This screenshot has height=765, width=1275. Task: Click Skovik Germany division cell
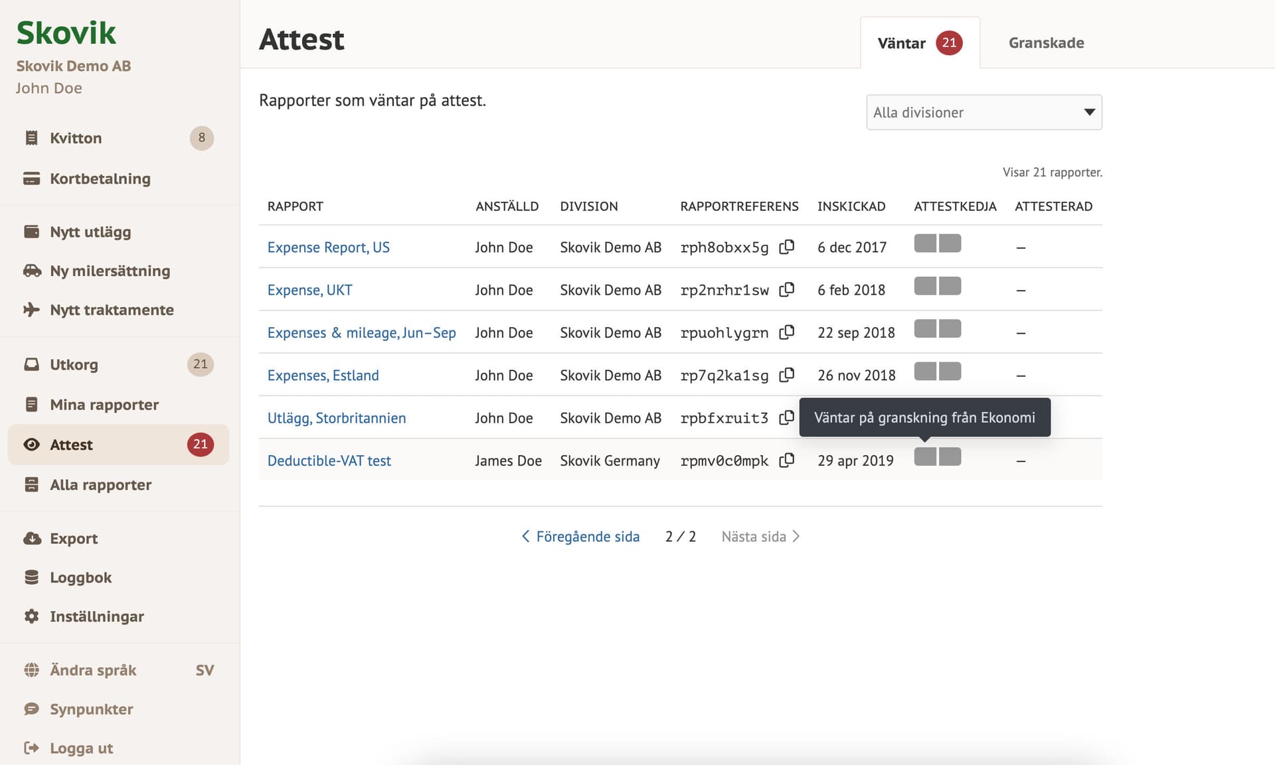pos(610,460)
